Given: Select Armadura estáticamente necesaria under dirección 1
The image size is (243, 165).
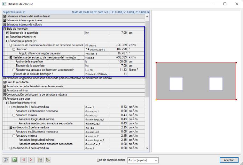Looking at the screenshot, I should [74, 111].
